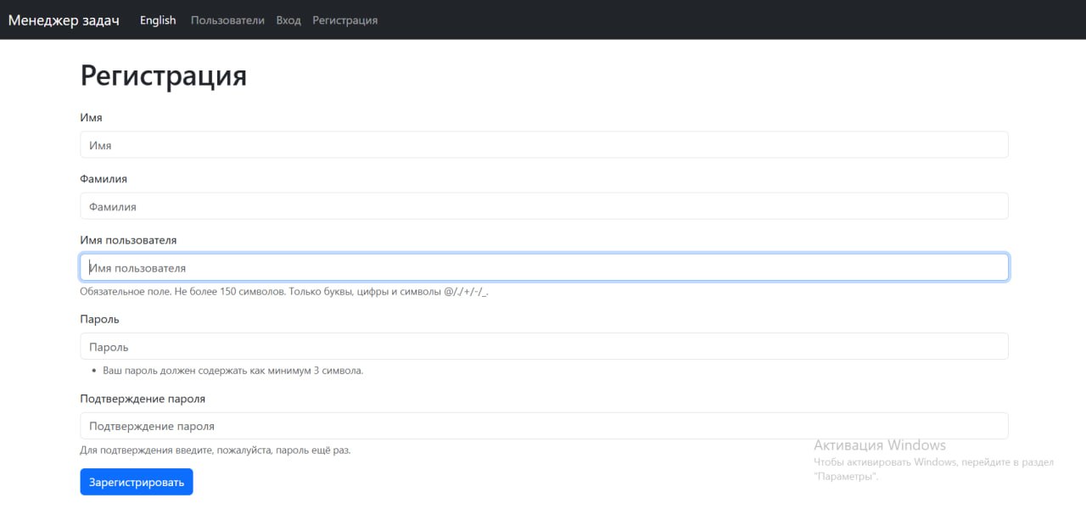The width and height of the screenshot is (1086, 509).
Task: Click the Регистрация page heading
Action: pyautogui.click(x=164, y=76)
